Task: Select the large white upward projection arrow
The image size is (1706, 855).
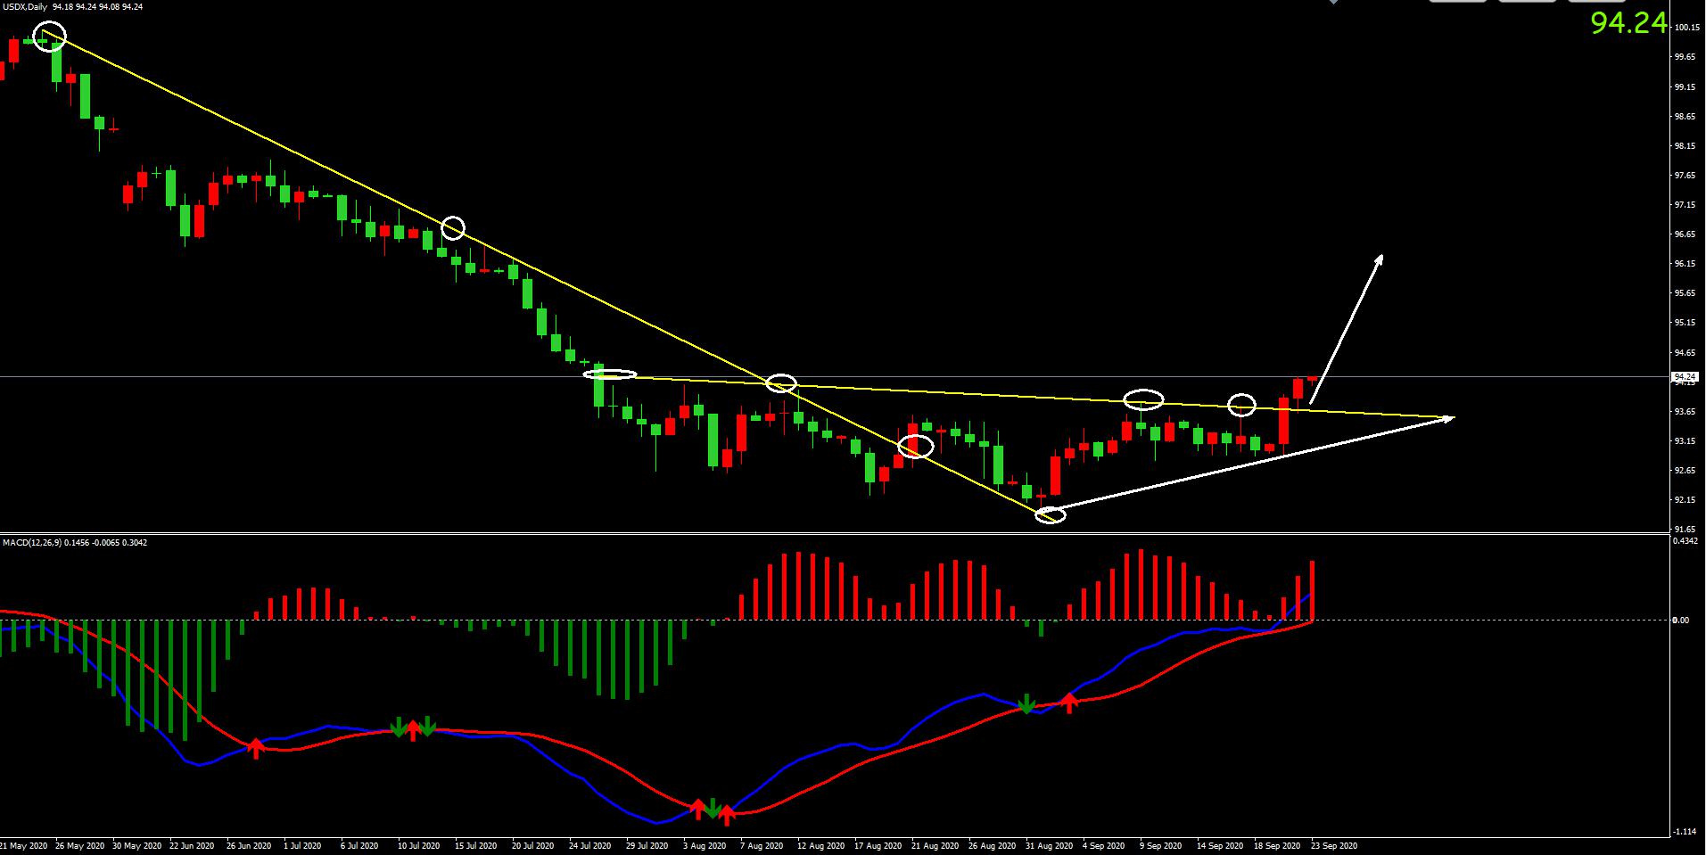Action: tap(1347, 328)
